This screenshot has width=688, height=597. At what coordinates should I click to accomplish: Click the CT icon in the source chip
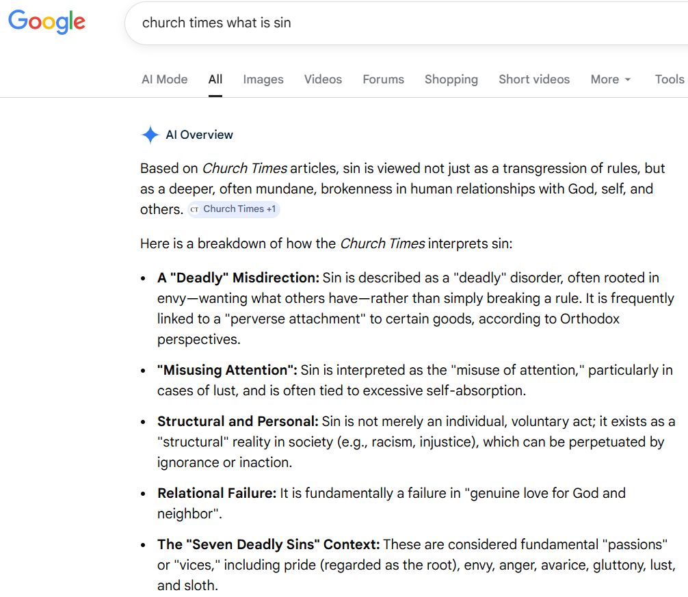(x=195, y=209)
